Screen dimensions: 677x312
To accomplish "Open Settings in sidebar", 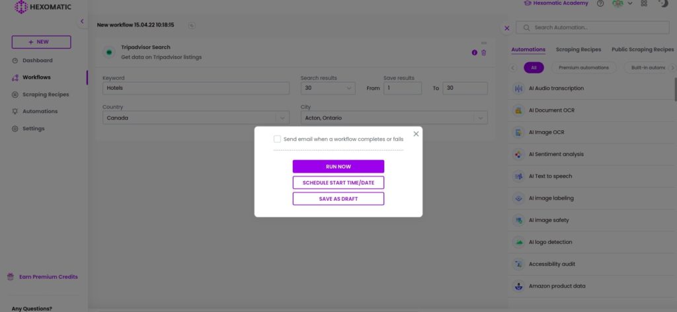I will 28,129.
